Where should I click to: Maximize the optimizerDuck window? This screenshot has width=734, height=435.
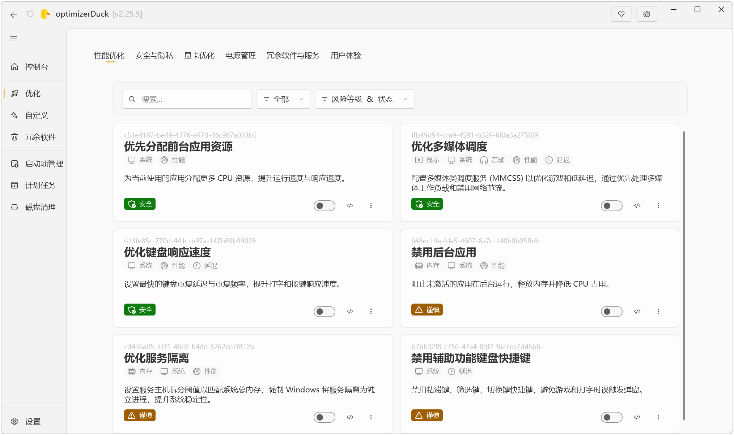pyautogui.click(x=697, y=10)
